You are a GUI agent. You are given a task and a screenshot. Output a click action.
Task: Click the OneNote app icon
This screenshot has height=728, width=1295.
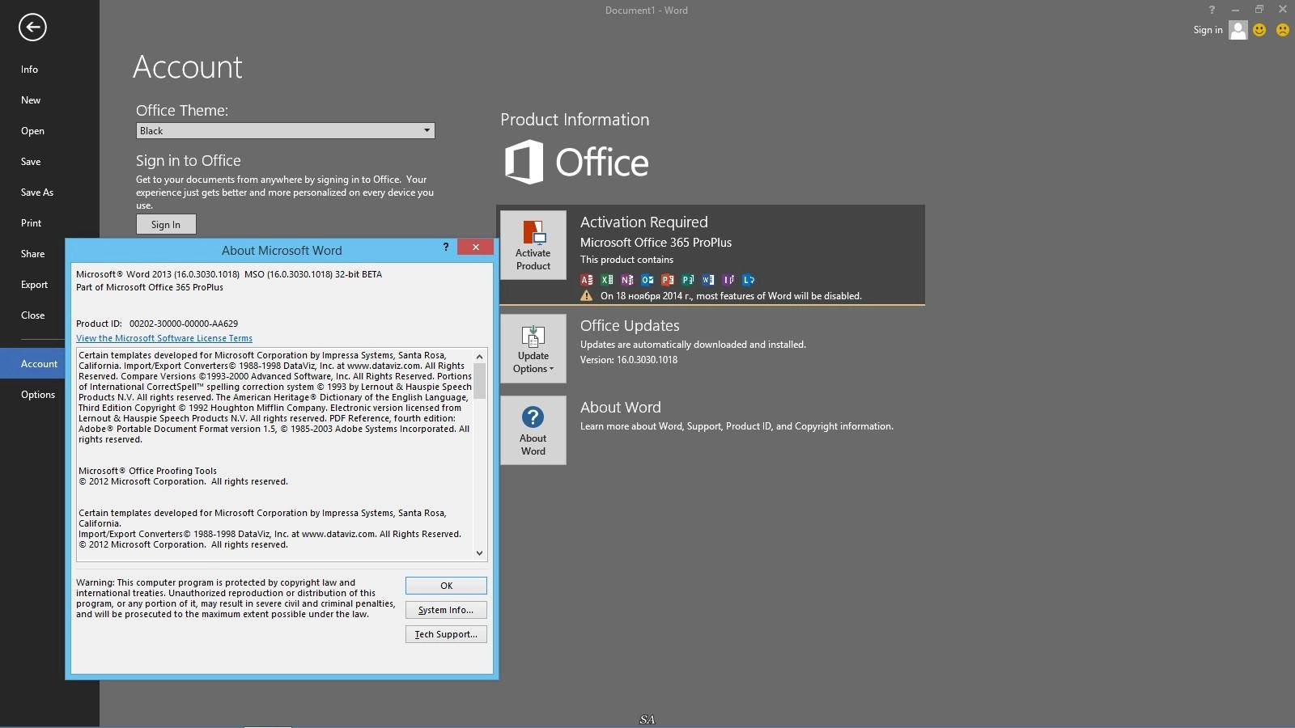click(x=627, y=280)
